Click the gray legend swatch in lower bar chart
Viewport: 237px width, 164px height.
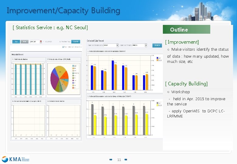(157, 103)
